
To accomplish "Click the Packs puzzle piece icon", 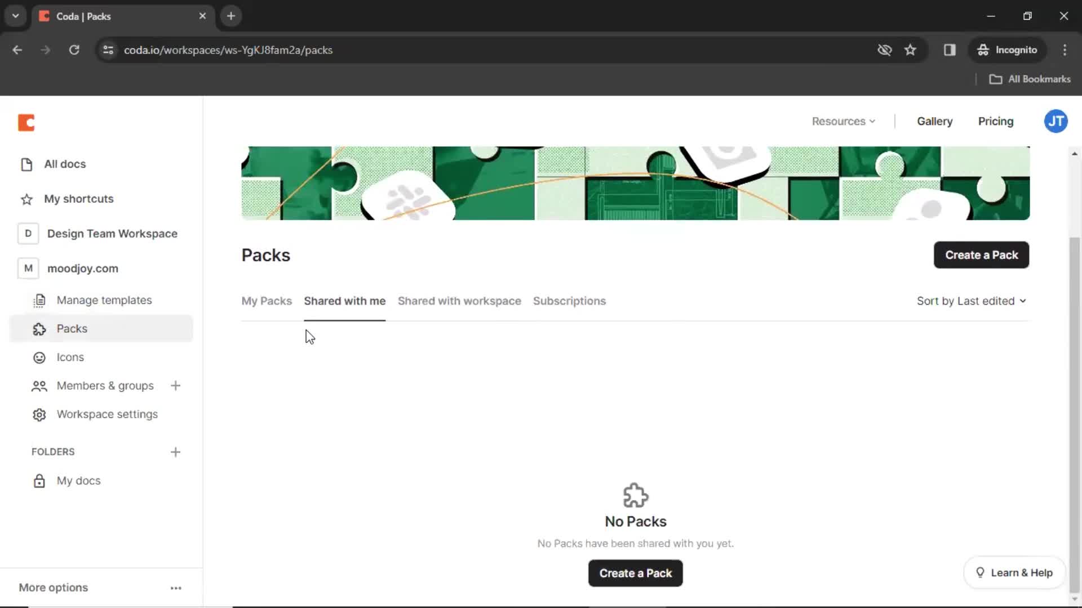I will click(39, 329).
